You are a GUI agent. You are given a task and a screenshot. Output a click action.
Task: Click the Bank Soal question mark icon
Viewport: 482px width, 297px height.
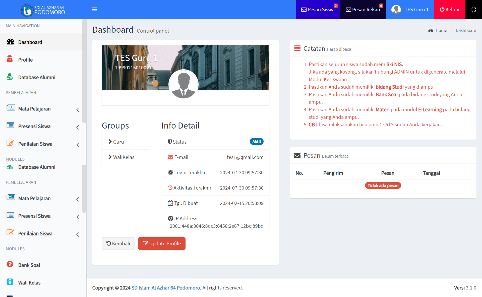10,264
